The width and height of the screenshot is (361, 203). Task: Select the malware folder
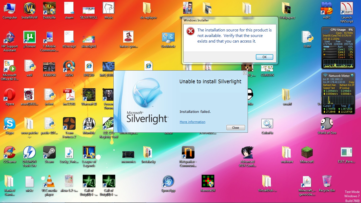287,155
